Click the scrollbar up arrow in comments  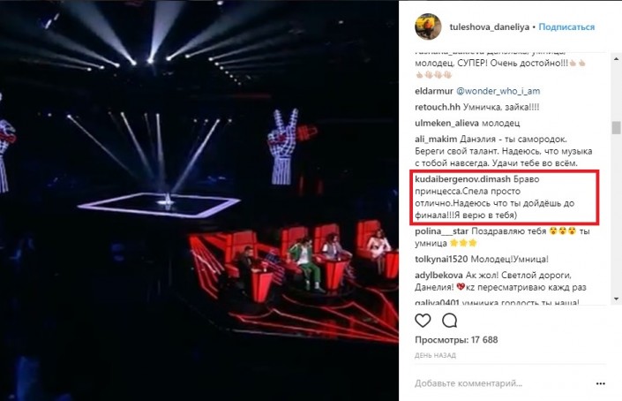(x=616, y=59)
